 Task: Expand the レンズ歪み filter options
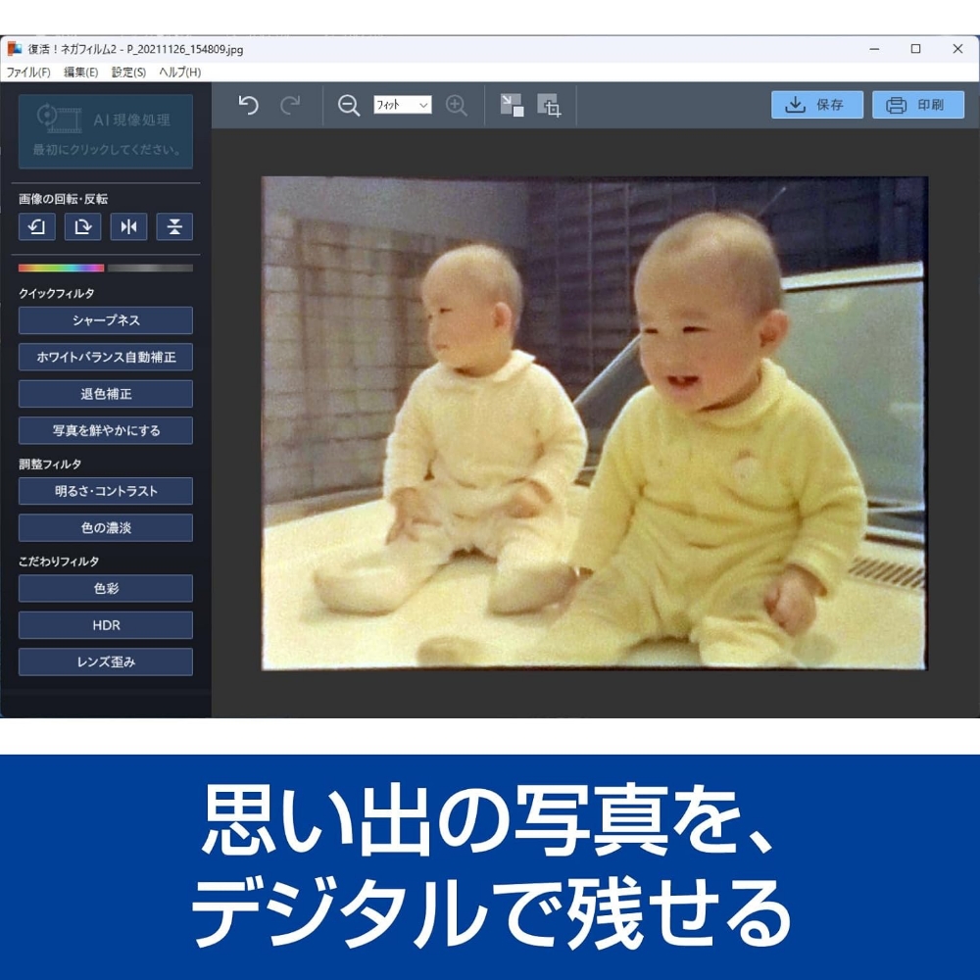coord(105,661)
